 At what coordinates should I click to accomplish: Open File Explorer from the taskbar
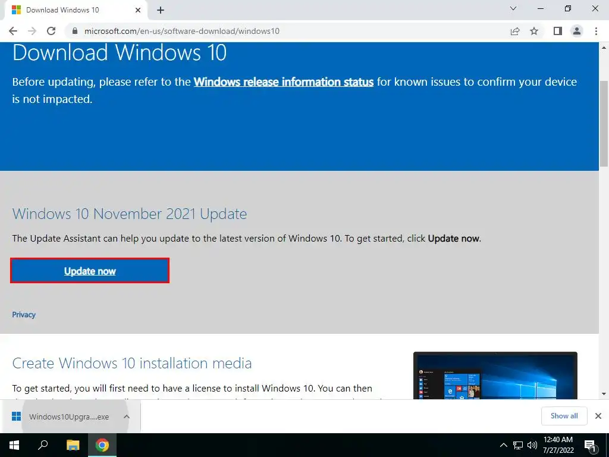click(x=73, y=445)
